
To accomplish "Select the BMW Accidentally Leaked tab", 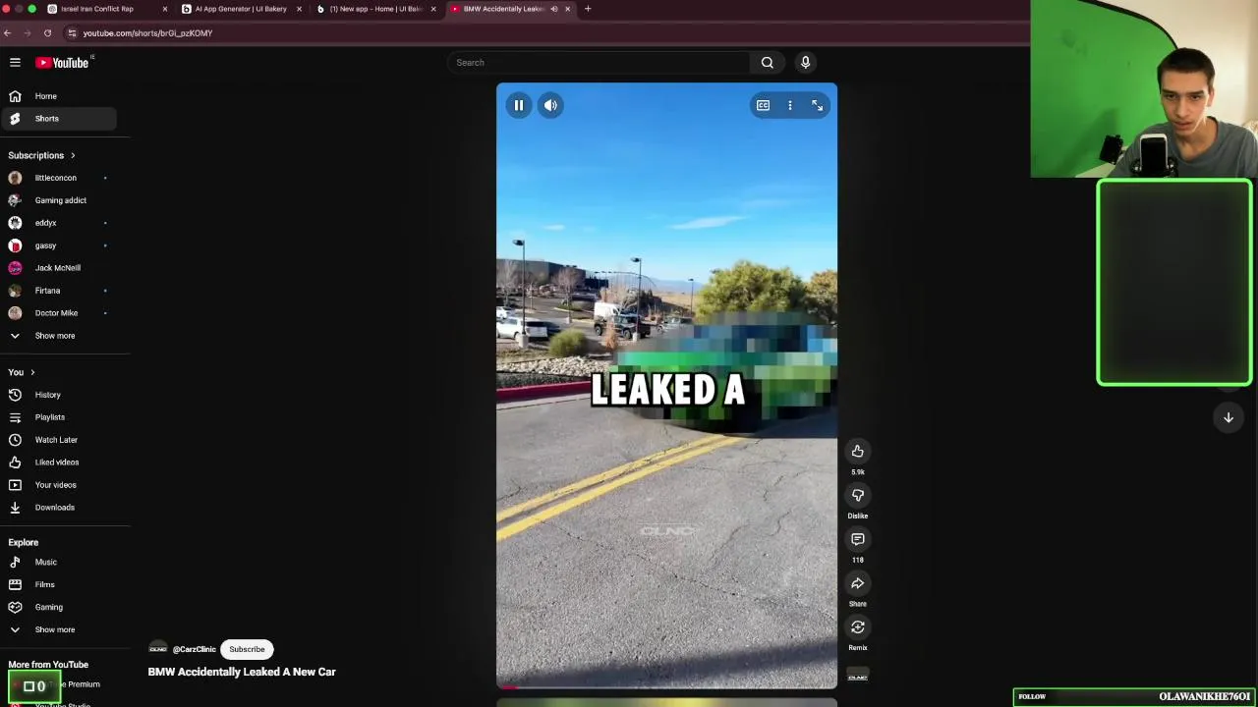I will tap(503, 9).
